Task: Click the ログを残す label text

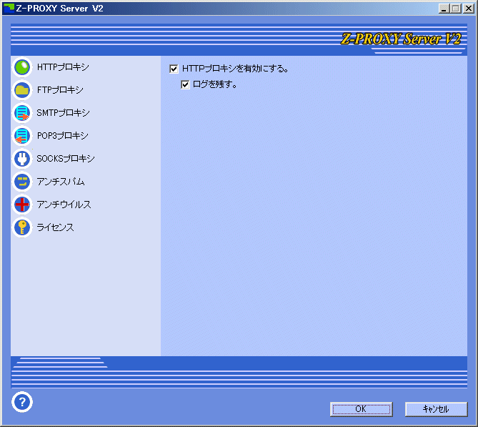Action: click(x=215, y=84)
